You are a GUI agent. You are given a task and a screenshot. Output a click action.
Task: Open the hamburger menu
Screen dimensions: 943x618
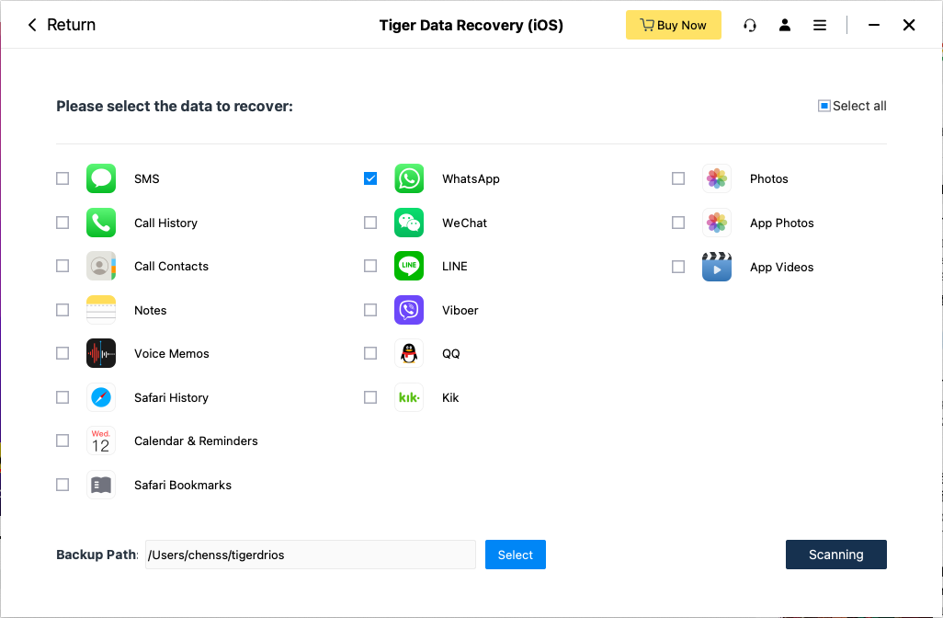[820, 25]
